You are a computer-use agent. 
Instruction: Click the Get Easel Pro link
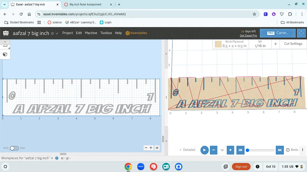click(x=248, y=36)
